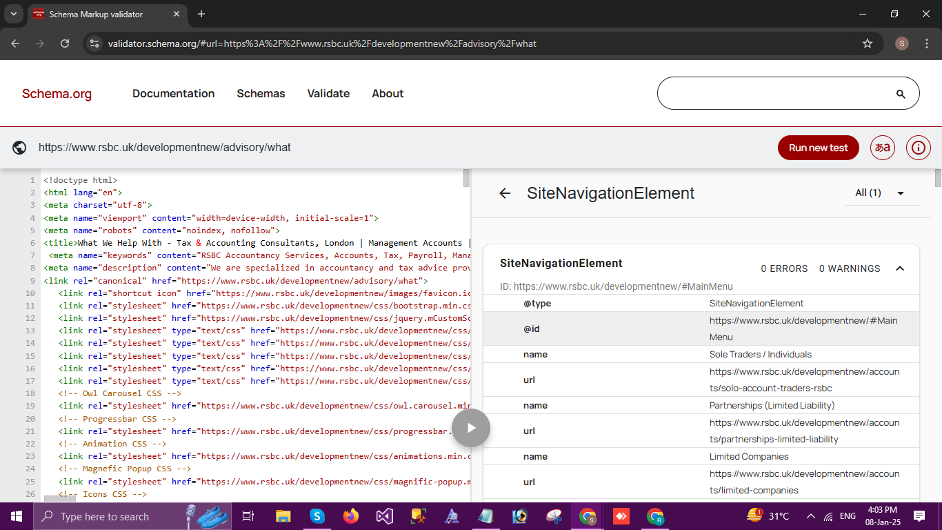Click the Owl Carousel CSS comment line
This screenshot has height=530, width=942.
pyautogui.click(x=120, y=393)
